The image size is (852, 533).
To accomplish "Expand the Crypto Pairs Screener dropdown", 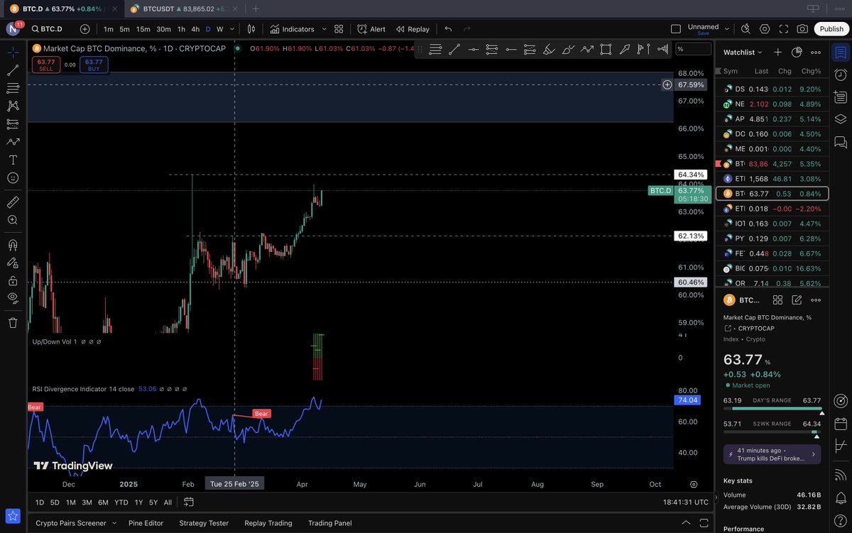I will pos(114,523).
